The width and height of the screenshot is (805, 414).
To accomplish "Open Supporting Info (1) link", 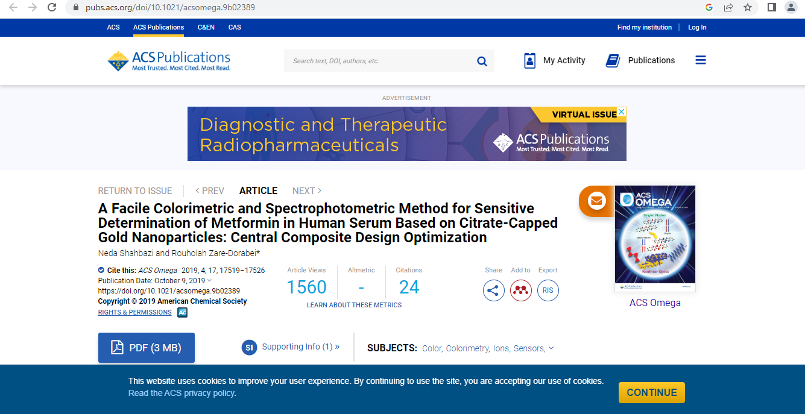I will pyautogui.click(x=300, y=347).
